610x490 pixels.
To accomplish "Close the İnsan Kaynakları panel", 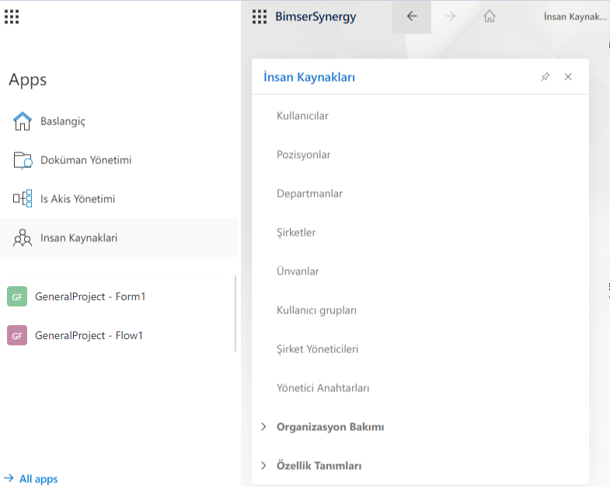I will [568, 77].
